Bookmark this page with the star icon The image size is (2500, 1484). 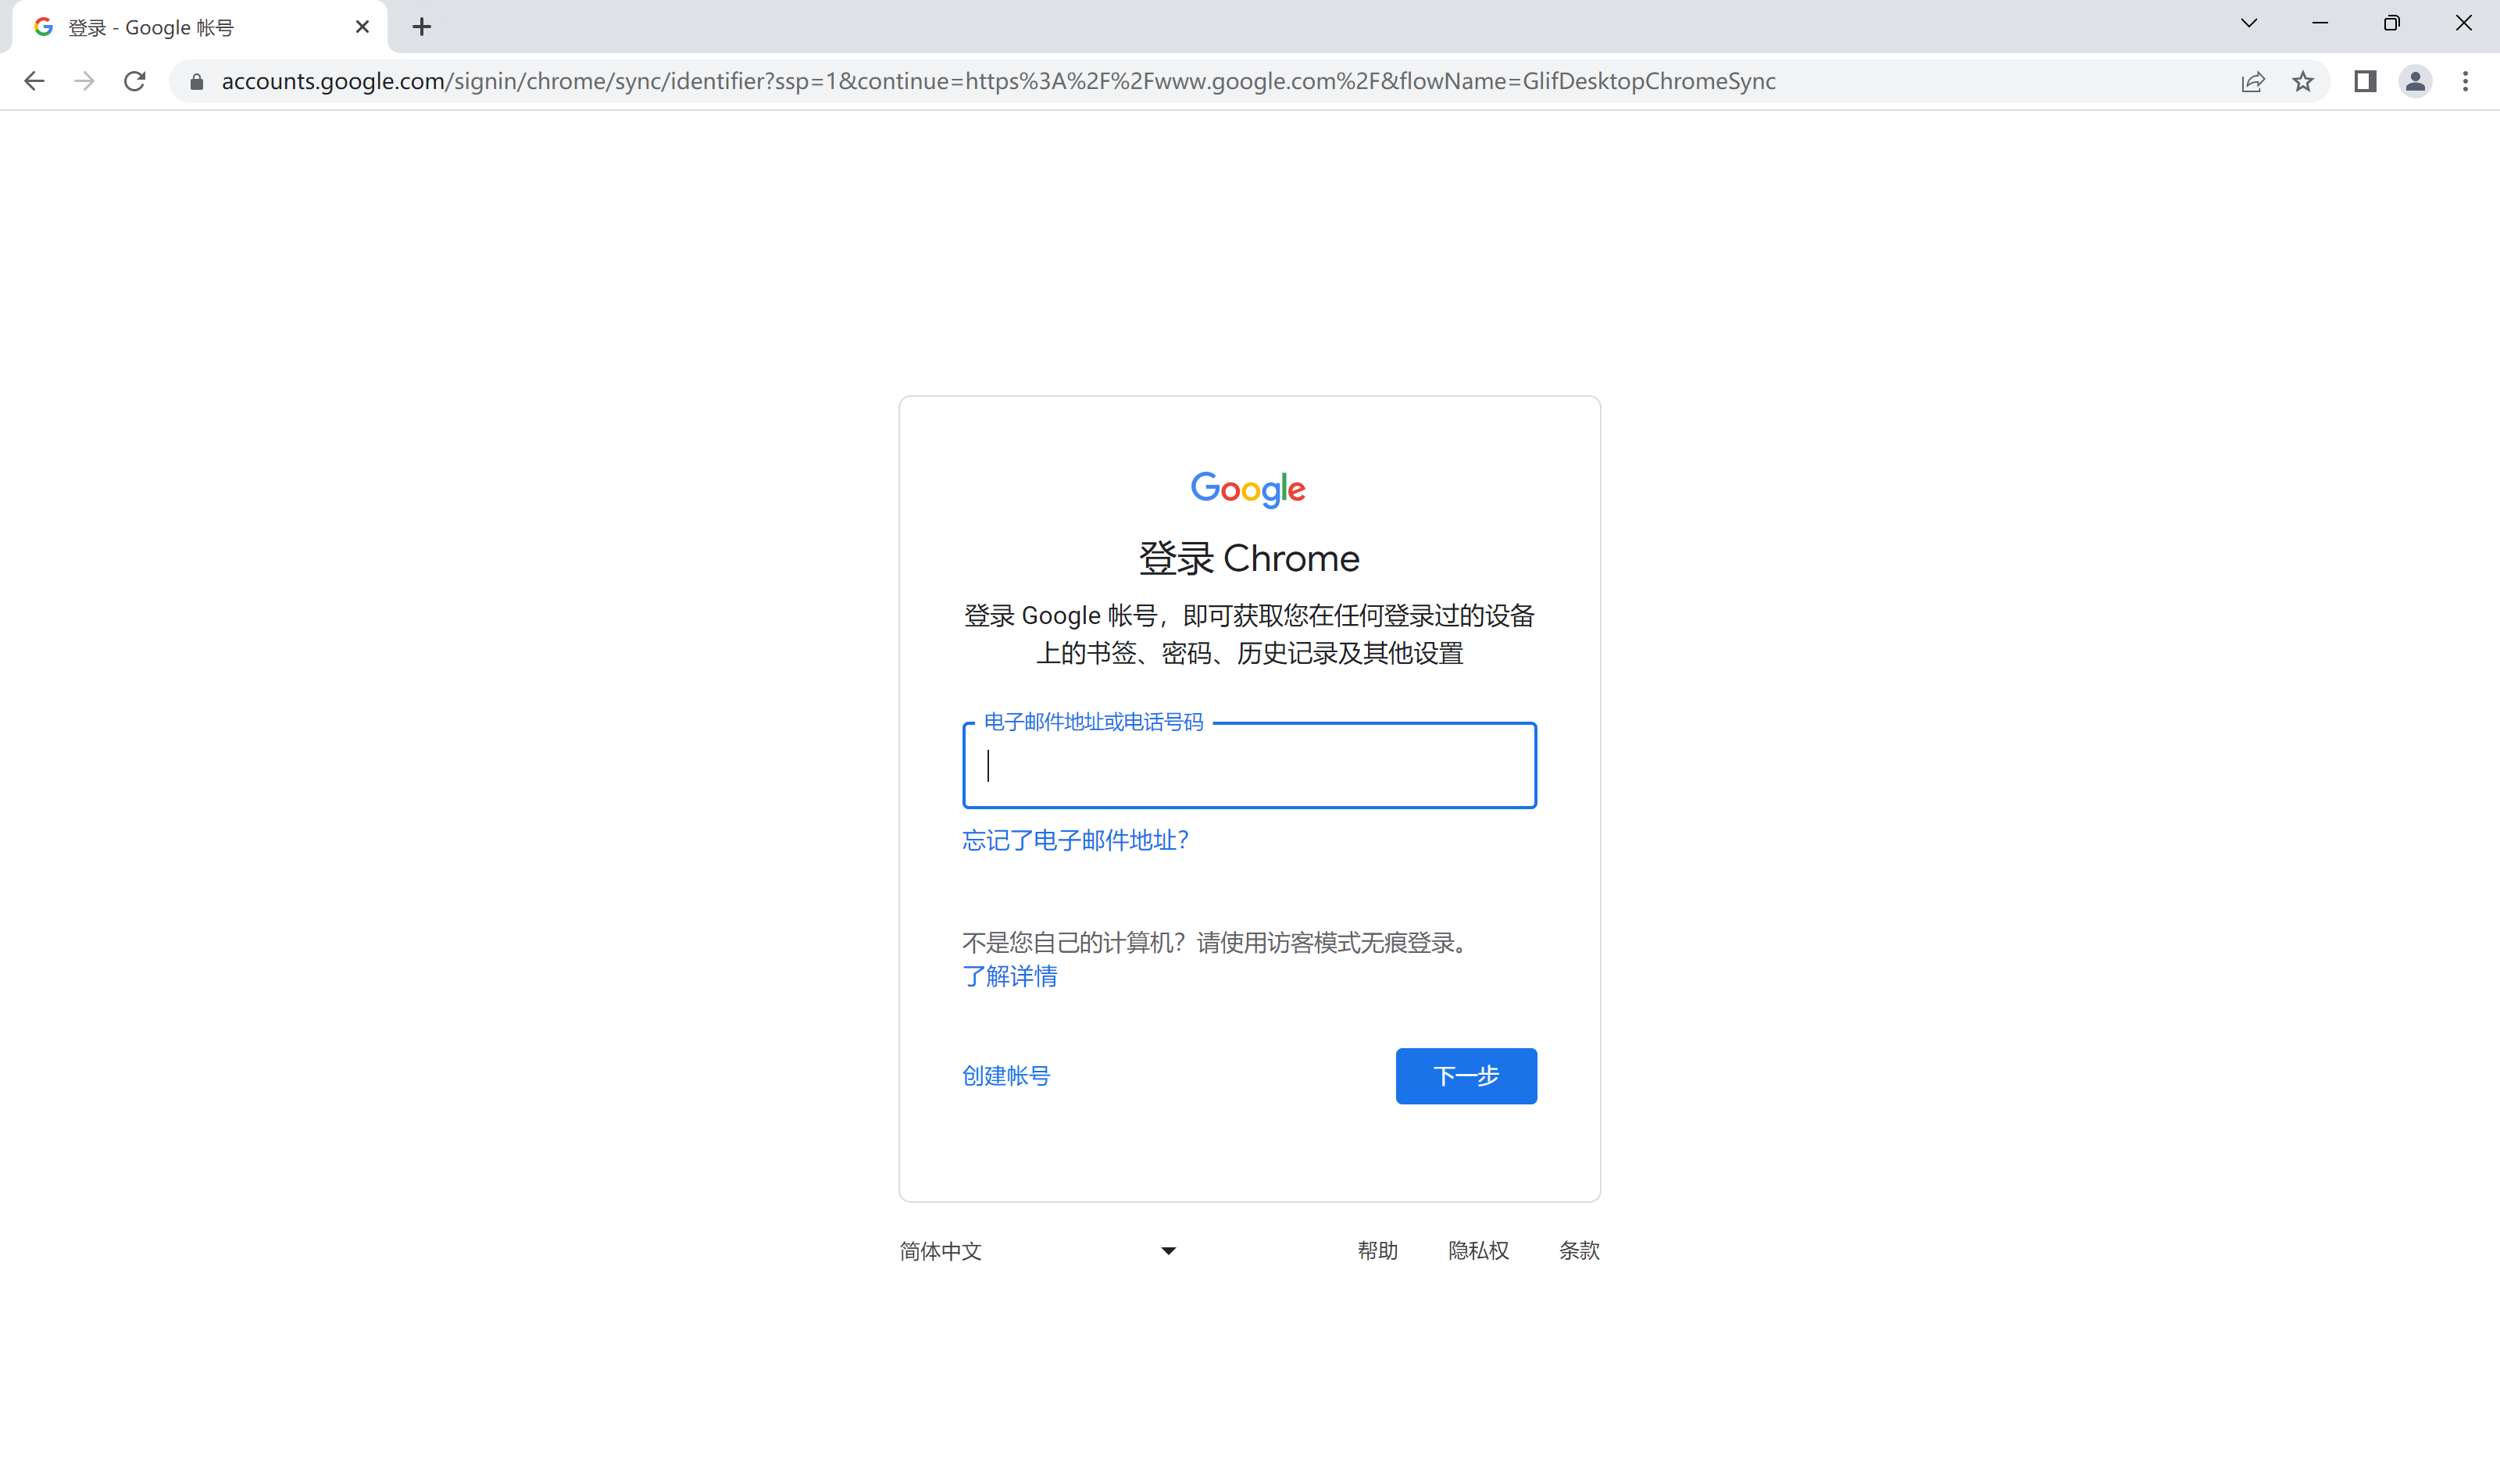pyautogui.click(x=2303, y=81)
